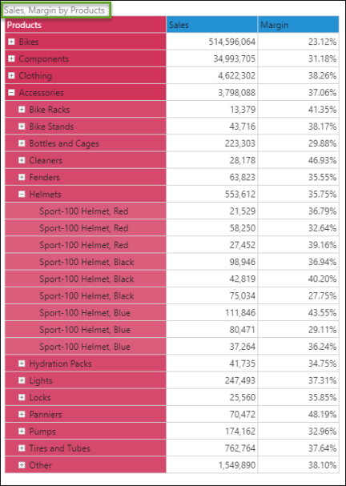The width and height of the screenshot is (346, 486).
Task: Select the Sales column header
Action: point(211,25)
